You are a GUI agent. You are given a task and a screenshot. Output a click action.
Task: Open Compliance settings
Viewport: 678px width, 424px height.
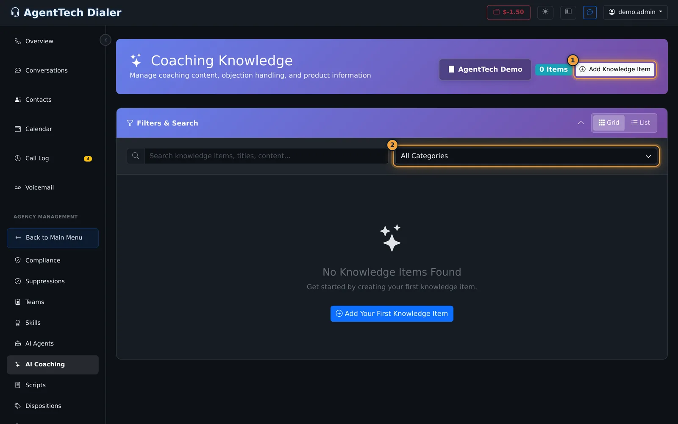[x=53, y=260]
